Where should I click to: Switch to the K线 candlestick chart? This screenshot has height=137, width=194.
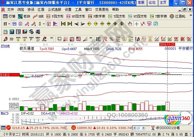pyautogui.click(x=39, y=16)
